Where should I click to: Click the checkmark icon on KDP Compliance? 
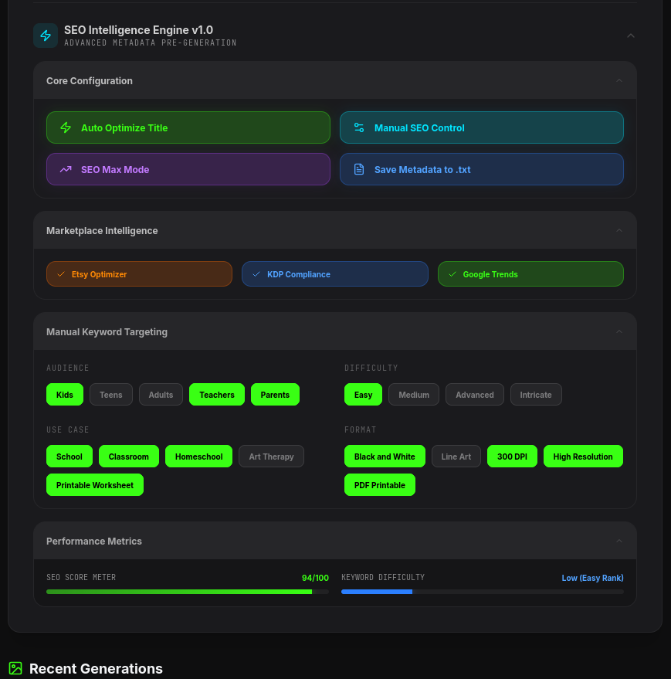(256, 274)
